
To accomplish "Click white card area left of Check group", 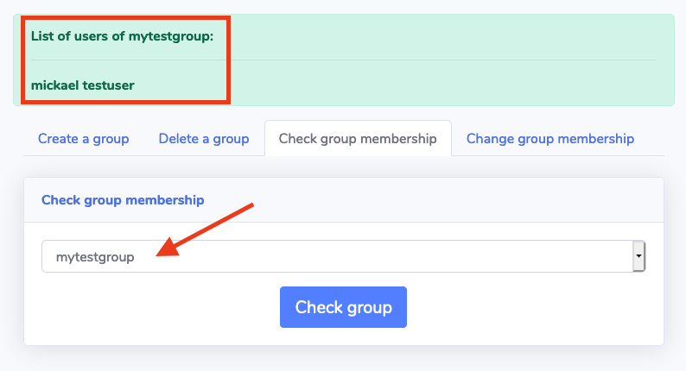I will [x=156, y=307].
